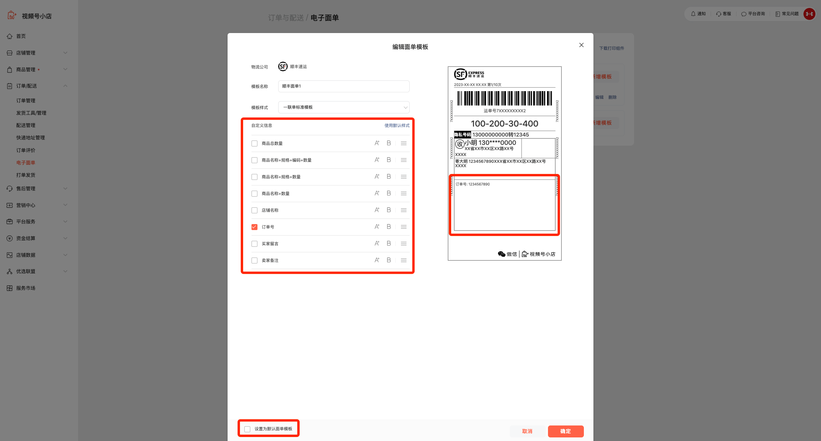This screenshot has width=821, height=441.
Task: Collapse 订单/配送 sidebar section
Action: (x=37, y=86)
